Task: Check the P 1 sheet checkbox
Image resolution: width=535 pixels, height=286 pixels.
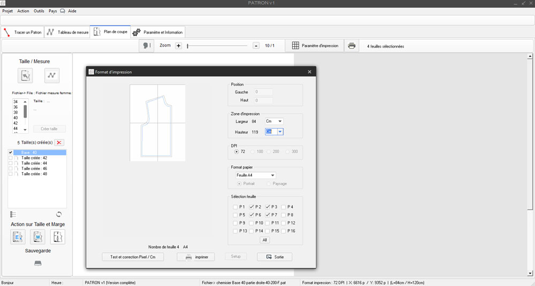Action: click(235, 207)
